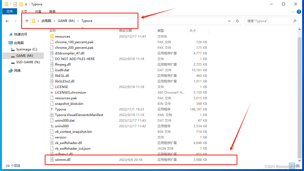Click the Forward navigation arrow
The image size is (304, 171).
(15, 21)
